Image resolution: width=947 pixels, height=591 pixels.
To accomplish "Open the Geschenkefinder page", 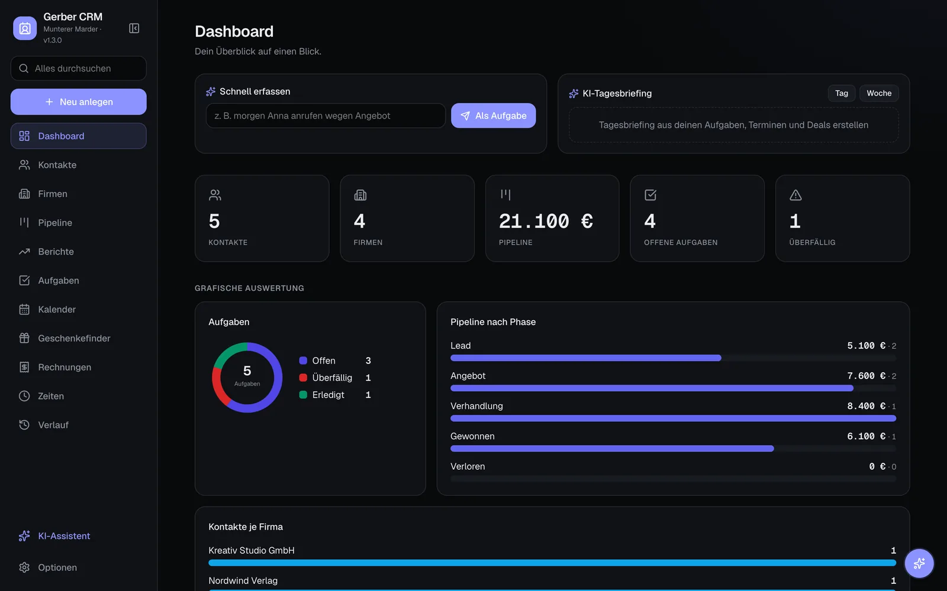I will (79, 338).
